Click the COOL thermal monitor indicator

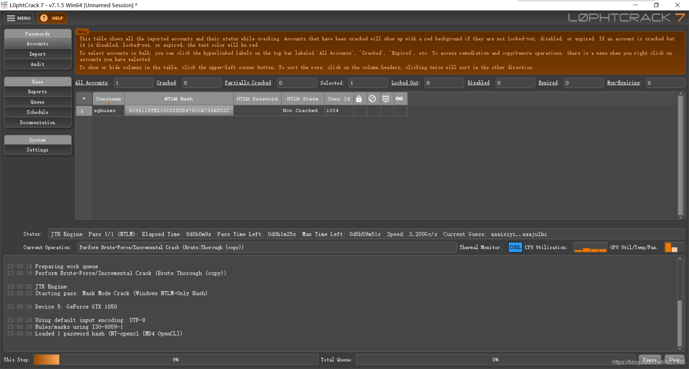click(x=515, y=247)
